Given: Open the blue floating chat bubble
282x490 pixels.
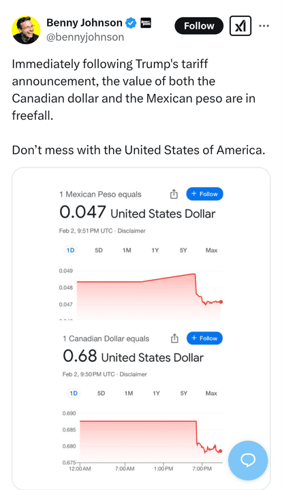Looking at the screenshot, I should click(248, 460).
